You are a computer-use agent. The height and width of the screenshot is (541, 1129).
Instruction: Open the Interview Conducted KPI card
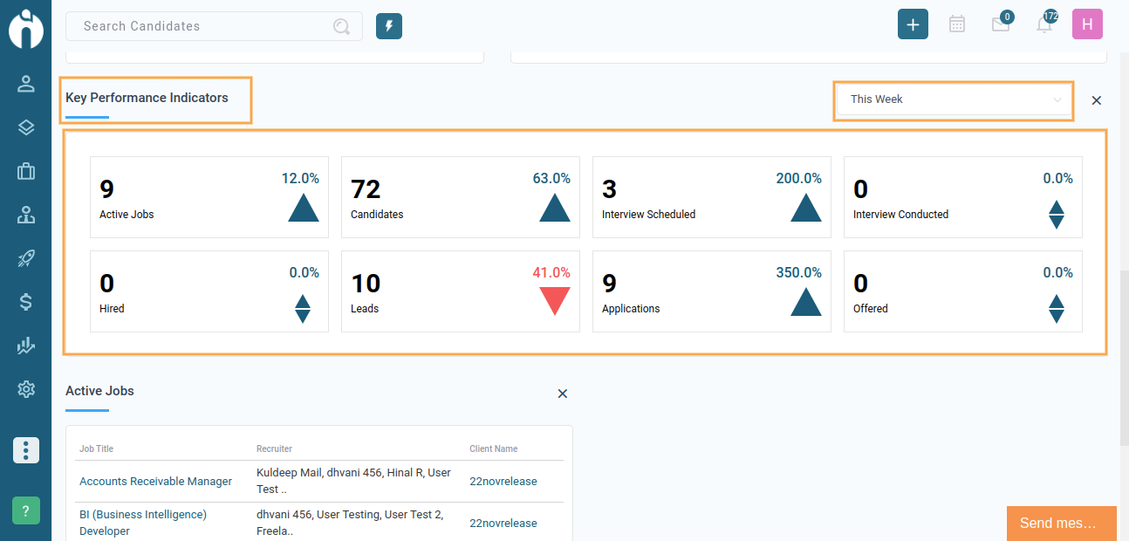tap(963, 197)
